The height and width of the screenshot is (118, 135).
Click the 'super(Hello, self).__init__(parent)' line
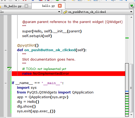(x=52, y=31)
